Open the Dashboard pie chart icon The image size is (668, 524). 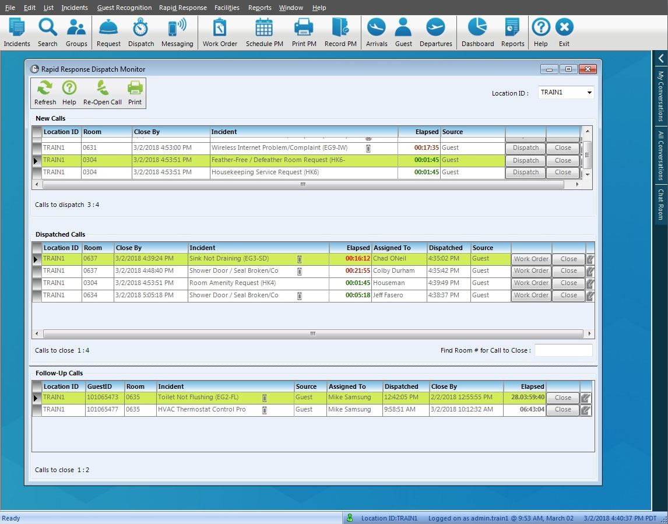point(477,32)
